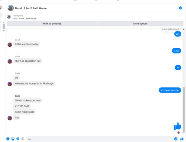Open more actions with the plus icon
Image resolution: width=186 pixels, height=142 pixels.
pos(8,139)
